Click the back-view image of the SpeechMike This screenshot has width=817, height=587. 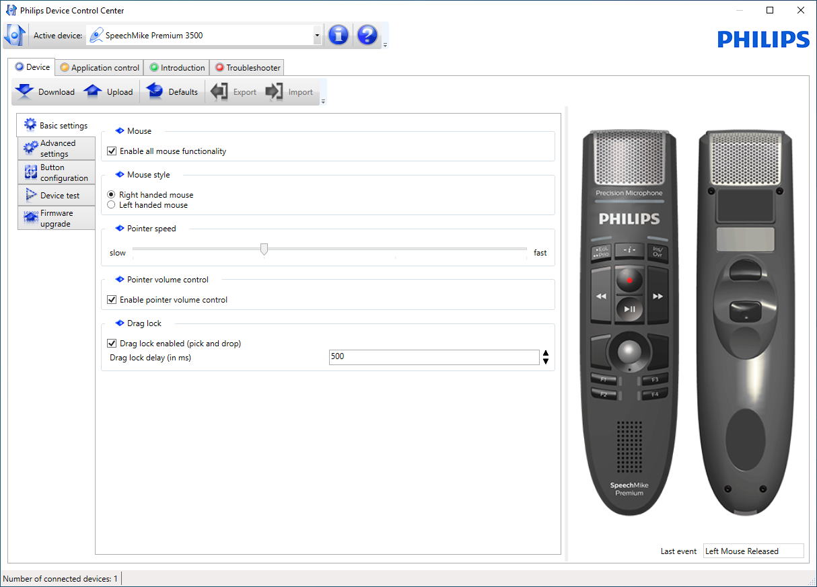tap(746, 322)
